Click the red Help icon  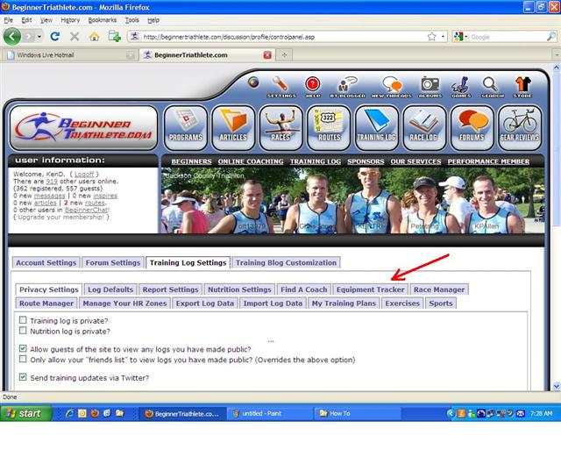[x=313, y=87]
